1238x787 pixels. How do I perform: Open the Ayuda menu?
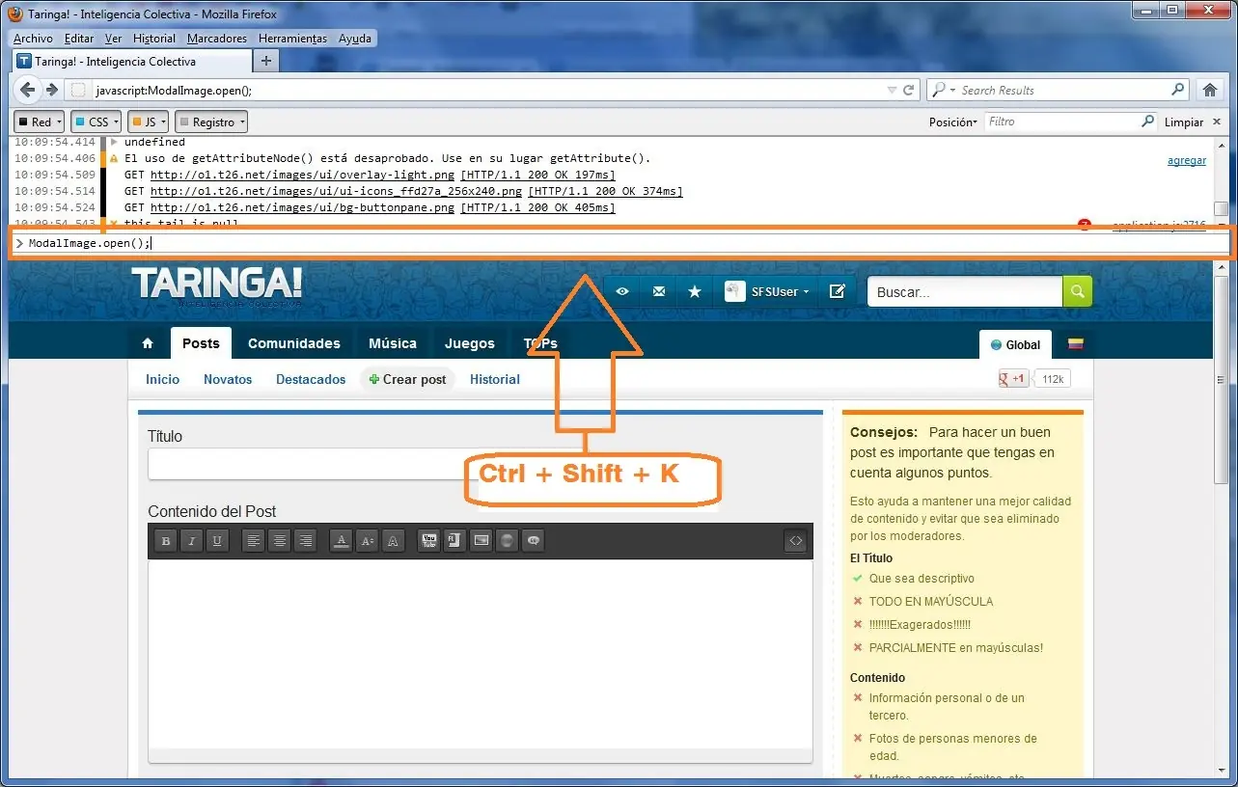tap(355, 39)
